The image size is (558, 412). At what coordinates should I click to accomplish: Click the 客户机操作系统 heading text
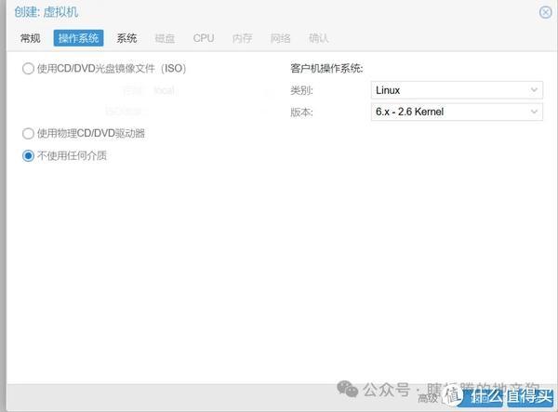tap(326, 68)
